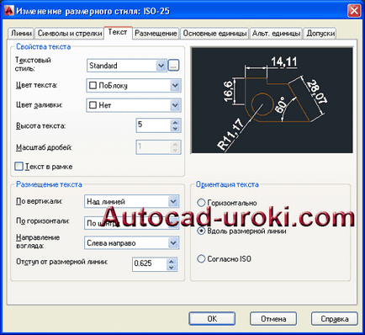Open the Основные единицы tab
The width and height of the screenshot is (365, 335).
214,33
